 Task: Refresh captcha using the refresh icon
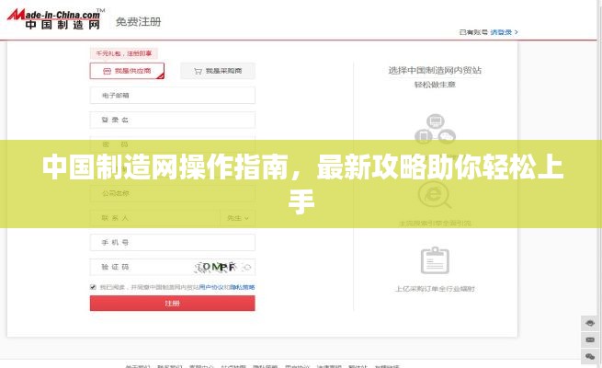pos(246,267)
